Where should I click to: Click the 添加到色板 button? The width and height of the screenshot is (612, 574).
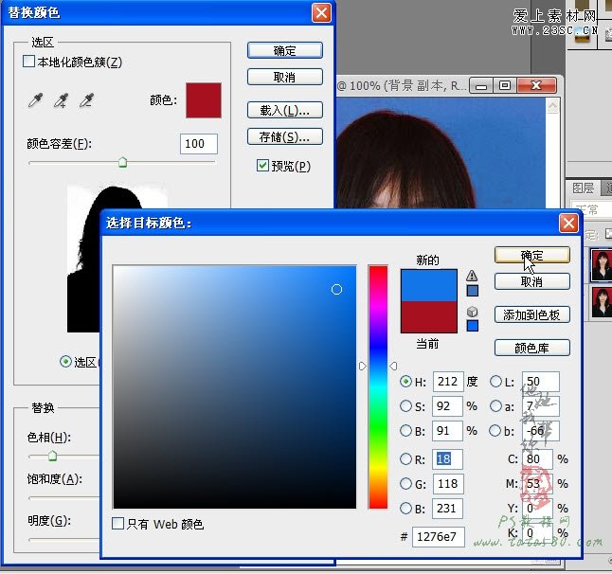531,314
